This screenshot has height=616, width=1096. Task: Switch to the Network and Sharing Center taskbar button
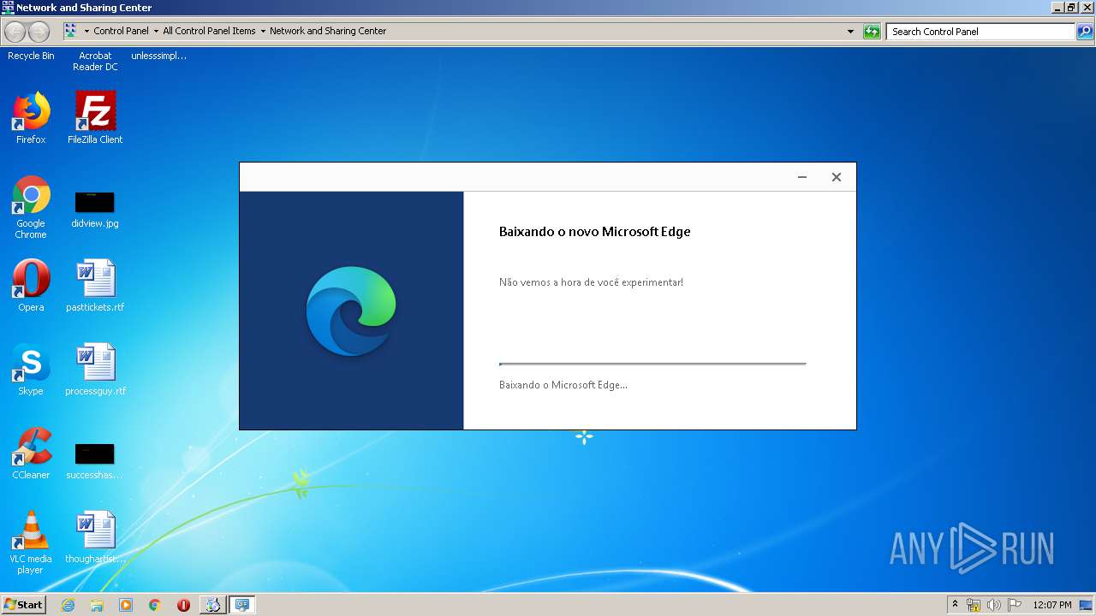click(242, 605)
